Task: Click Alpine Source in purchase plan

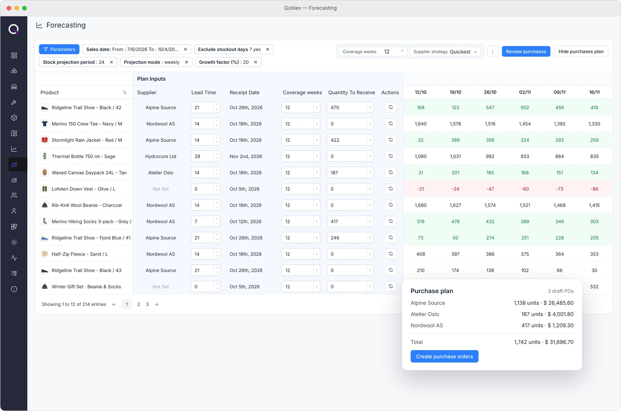Action: point(428,303)
